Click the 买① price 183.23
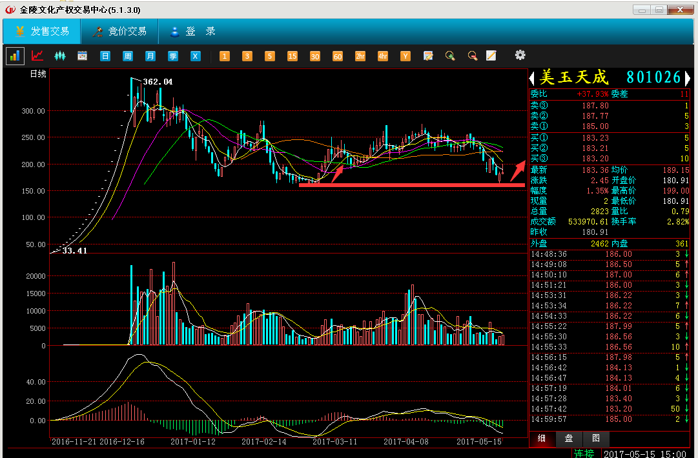The image size is (698, 458). click(x=595, y=138)
